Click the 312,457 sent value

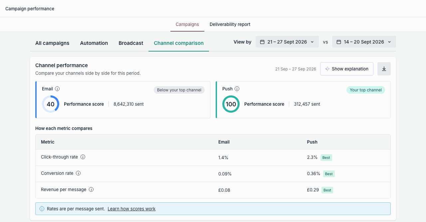(307, 104)
